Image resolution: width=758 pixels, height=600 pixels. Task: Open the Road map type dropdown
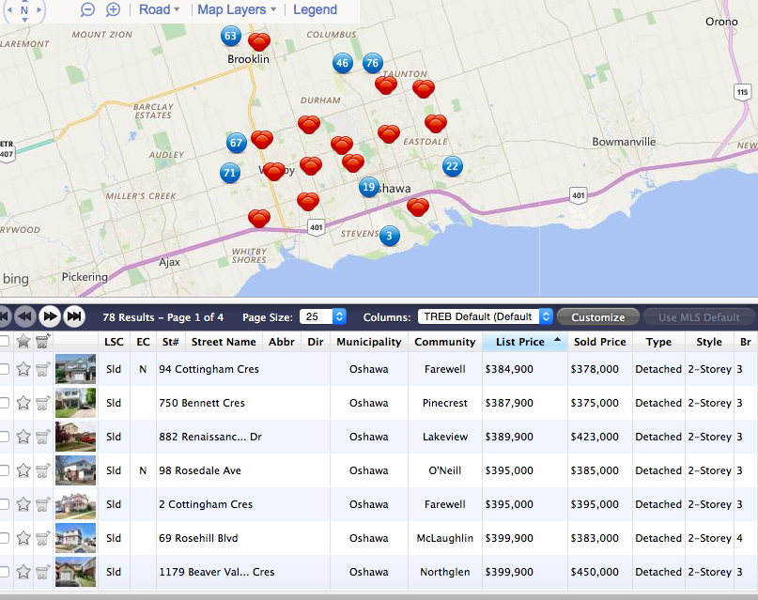pyautogui.click(x=160, y=9)
